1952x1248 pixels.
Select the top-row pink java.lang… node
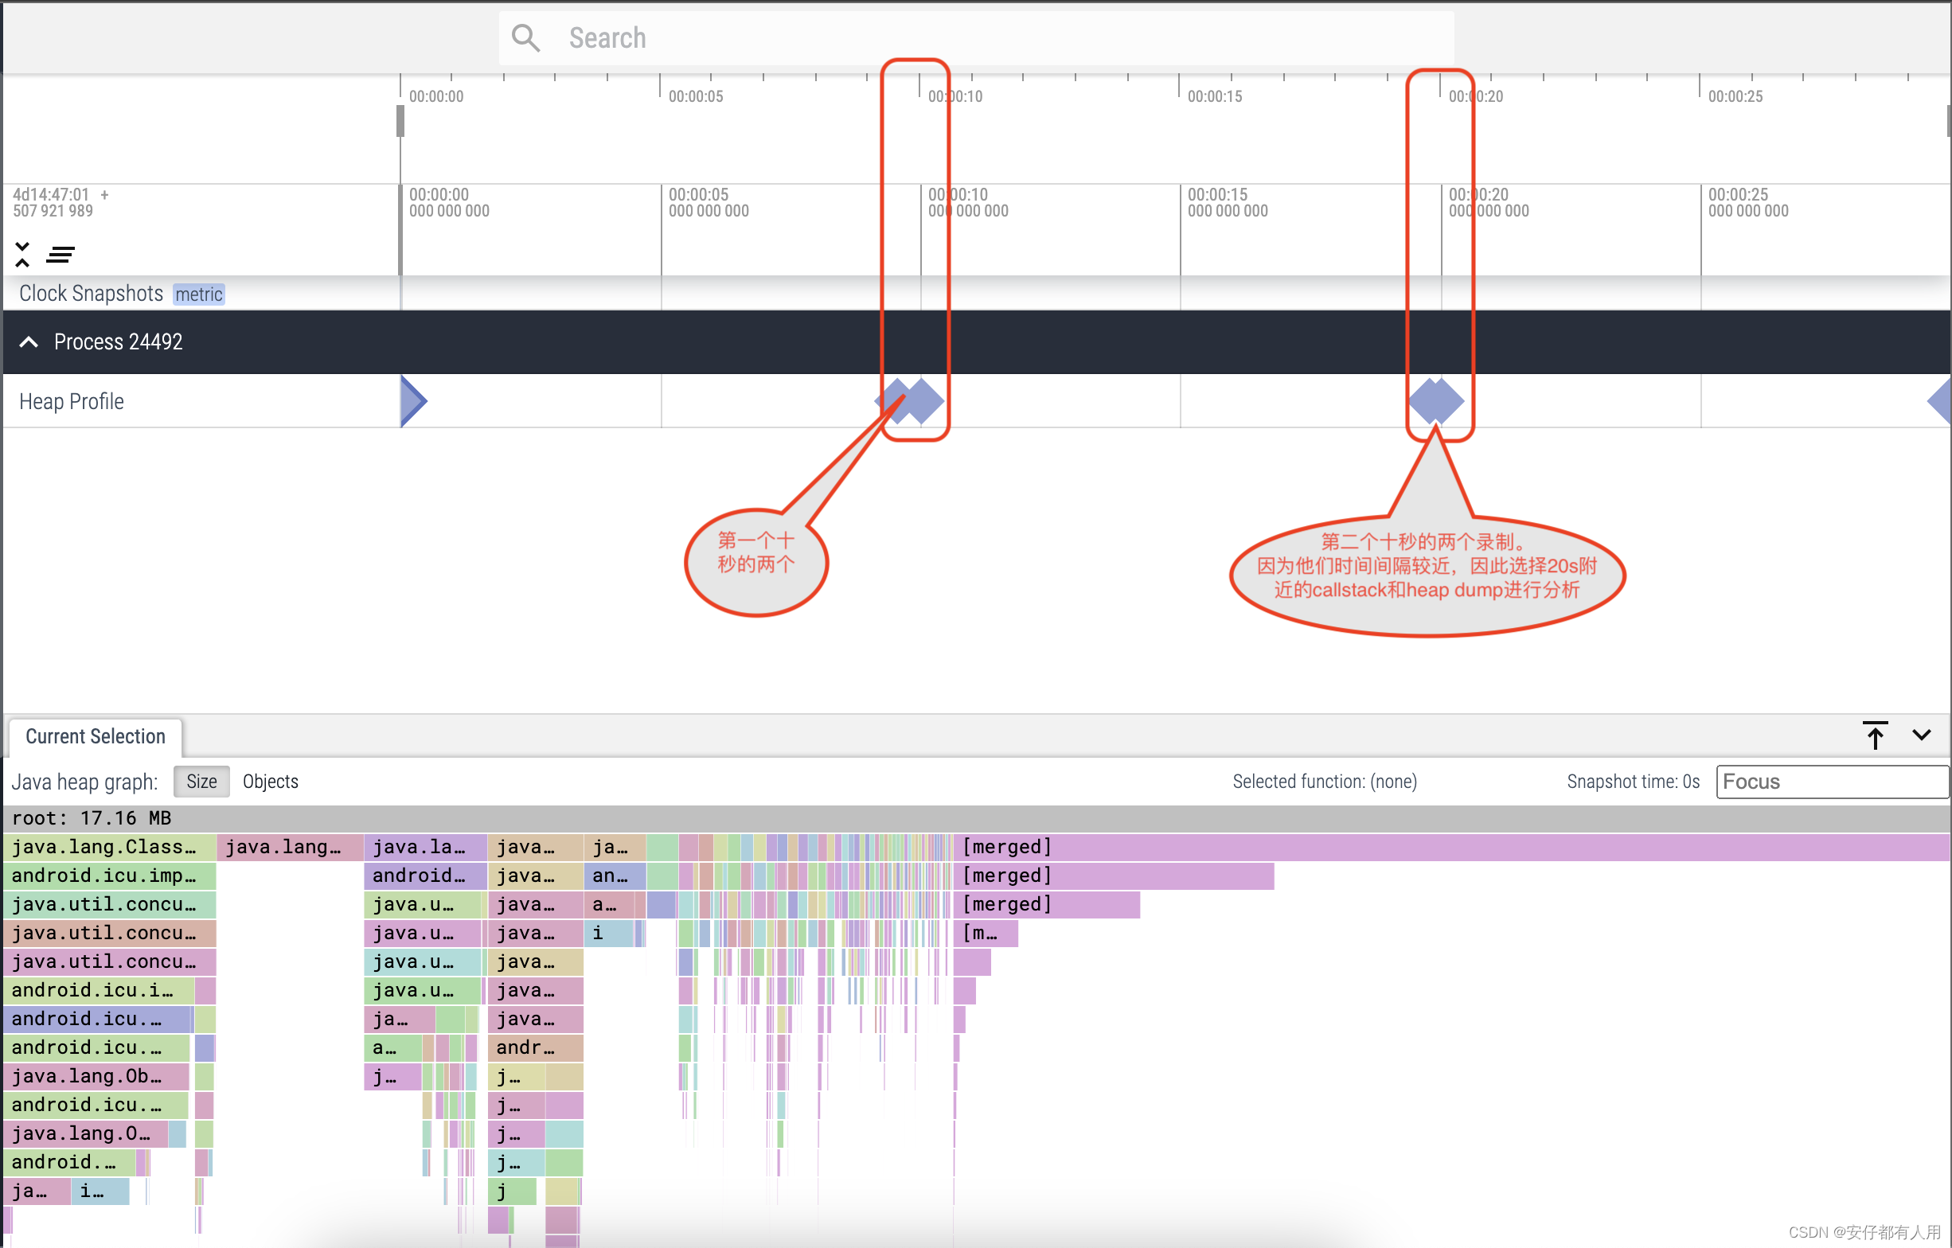coord(291,847)
